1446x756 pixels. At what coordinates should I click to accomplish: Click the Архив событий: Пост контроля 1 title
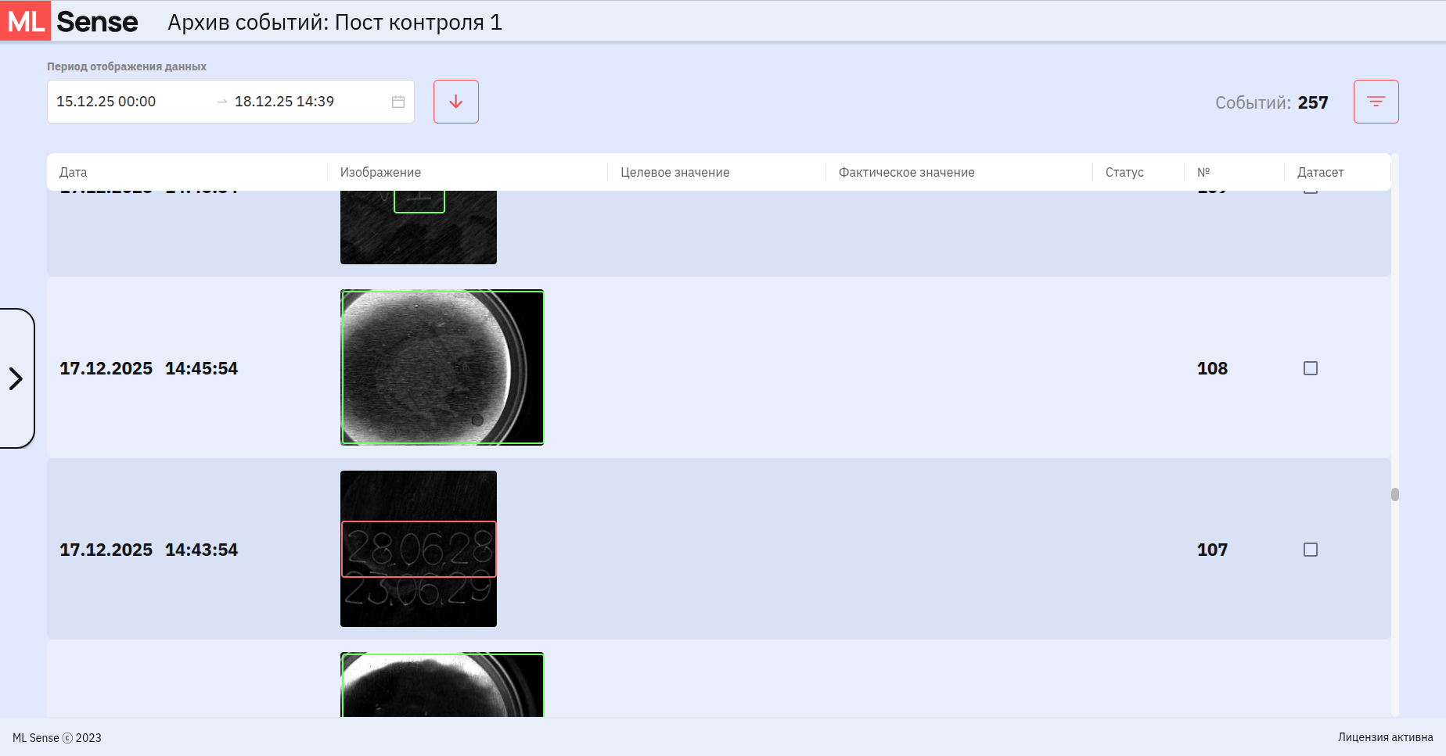pos(335,22)
